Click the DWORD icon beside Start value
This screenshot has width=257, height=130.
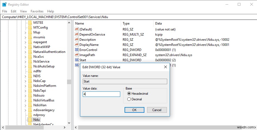[x=77, y=60]
